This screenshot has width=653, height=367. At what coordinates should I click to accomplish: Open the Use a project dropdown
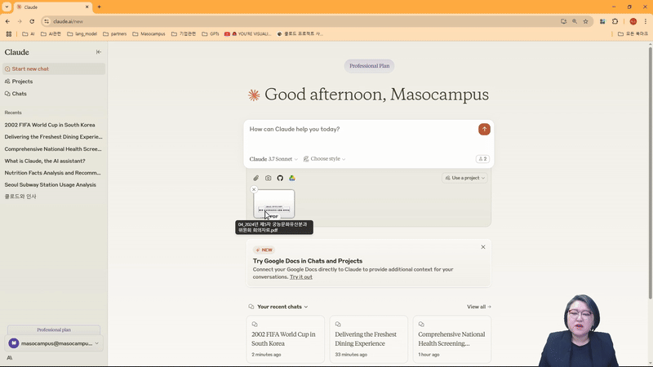click(x=465, y=178)
